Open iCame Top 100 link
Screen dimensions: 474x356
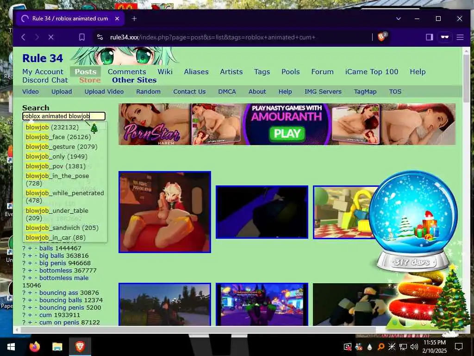(x=372, y=72)
